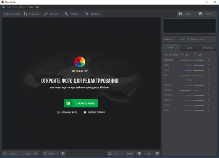This screenshot has height=158, width=219.
Task: Click the Fit to screen button
Action: pyautogui.click(x=115, y=153)
